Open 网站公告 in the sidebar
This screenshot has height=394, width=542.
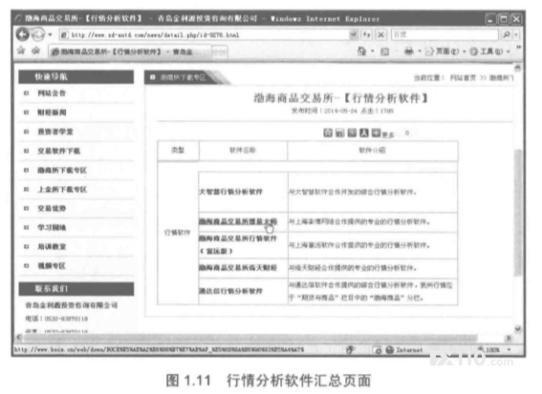pyautogui.click(x=52, y=93)
